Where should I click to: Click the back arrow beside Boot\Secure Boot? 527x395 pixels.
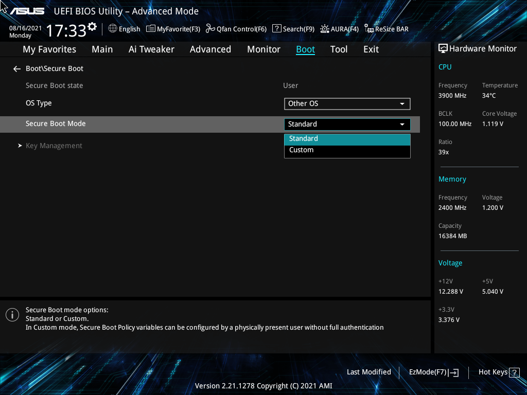coord(17,69)
